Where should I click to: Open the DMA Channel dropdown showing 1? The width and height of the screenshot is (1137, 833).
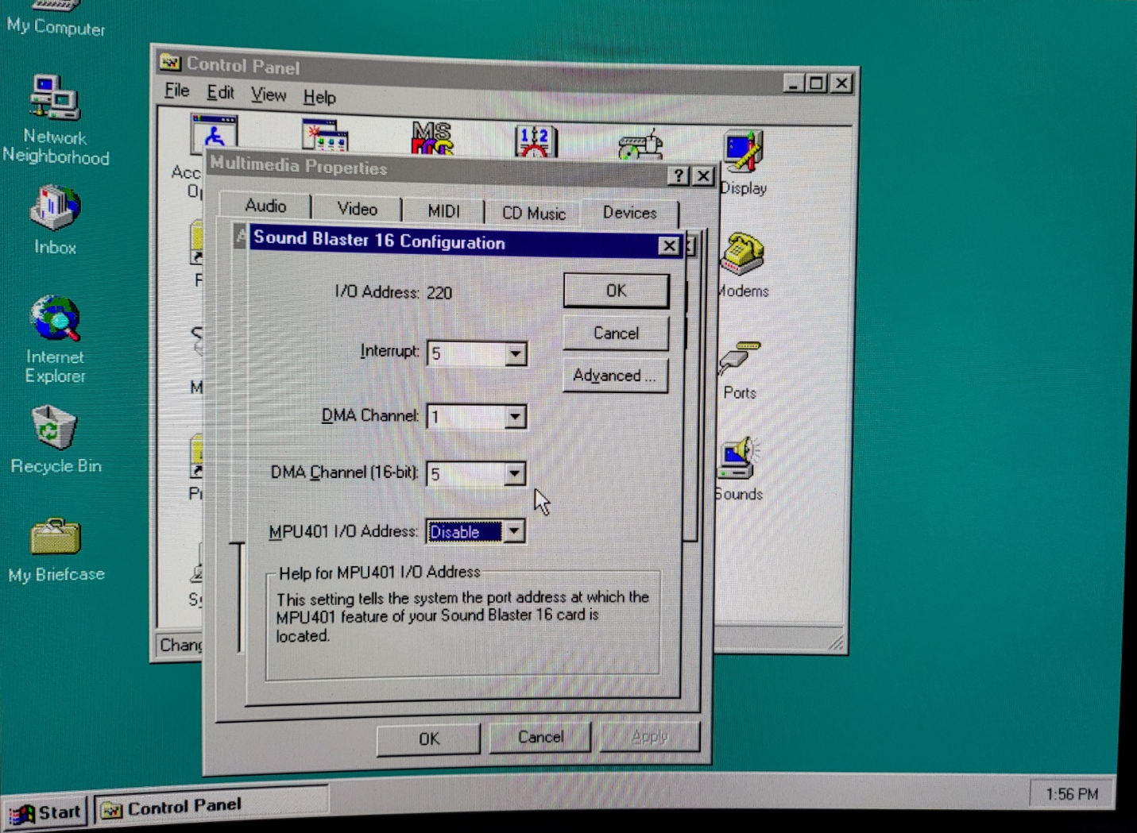pyautogui.click(x=515, y=416)
